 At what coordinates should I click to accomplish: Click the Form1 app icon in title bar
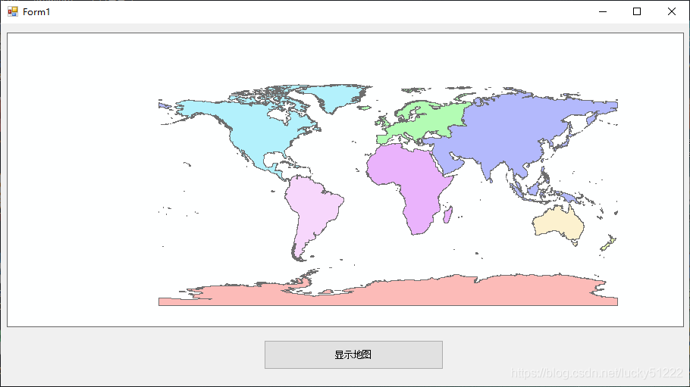pyautogui.click(x=13, y=11)
